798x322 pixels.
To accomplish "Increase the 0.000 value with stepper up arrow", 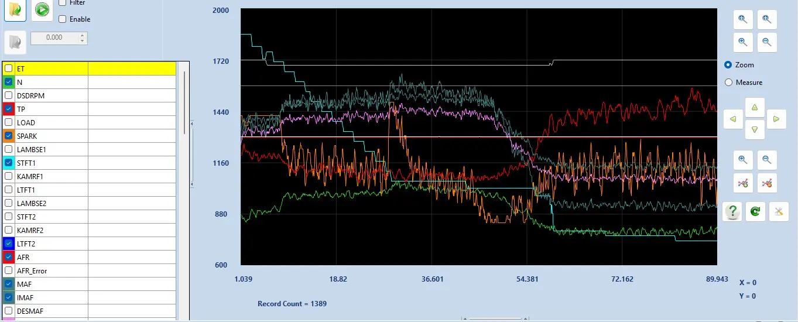I will coord(83,35).
